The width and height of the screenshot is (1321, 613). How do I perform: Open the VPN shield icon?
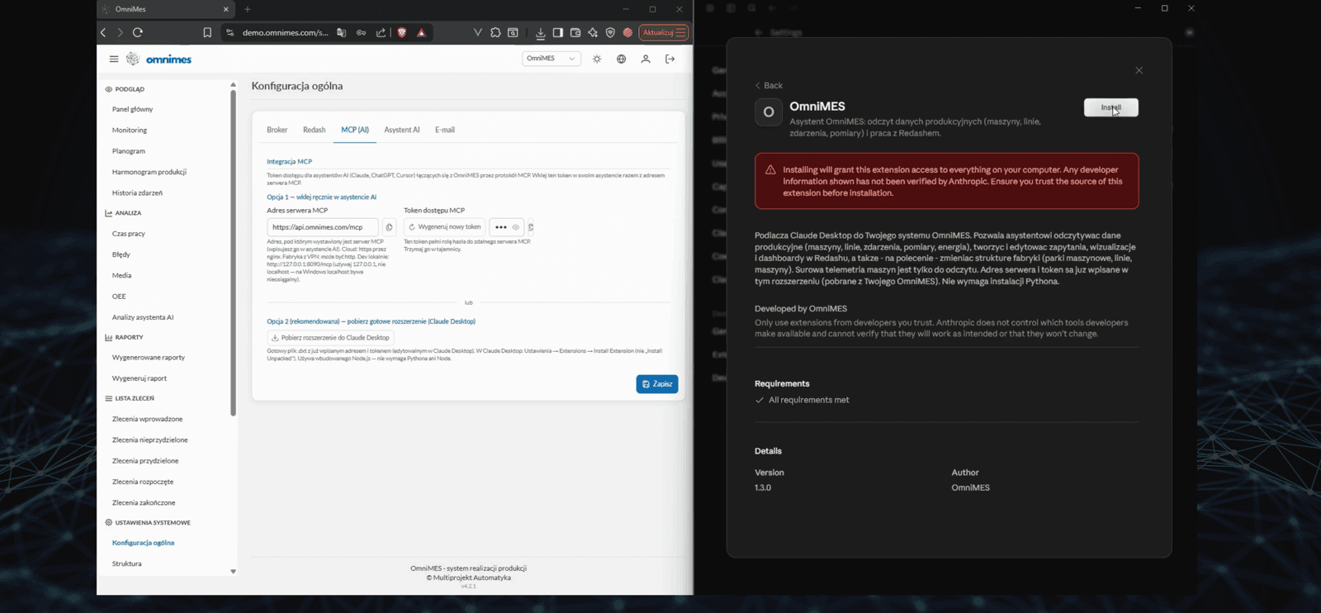(610, 32)
